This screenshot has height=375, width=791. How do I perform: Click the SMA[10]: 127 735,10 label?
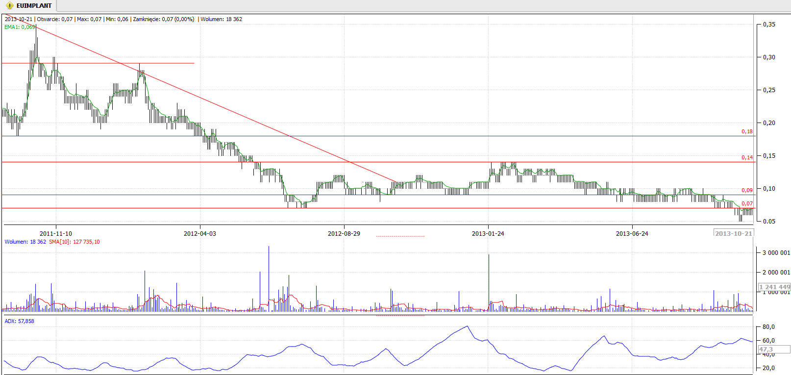[x=74, y=242]
